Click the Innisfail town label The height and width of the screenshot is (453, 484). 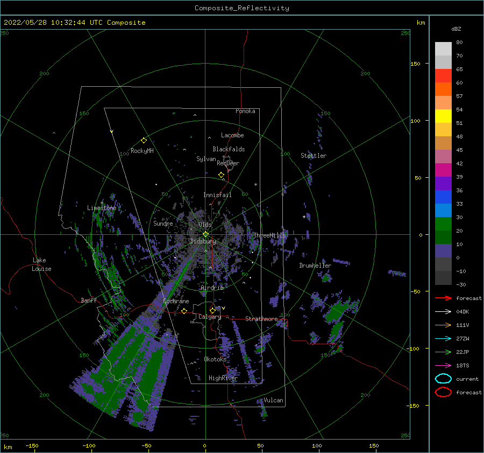(x=217, y=195)
